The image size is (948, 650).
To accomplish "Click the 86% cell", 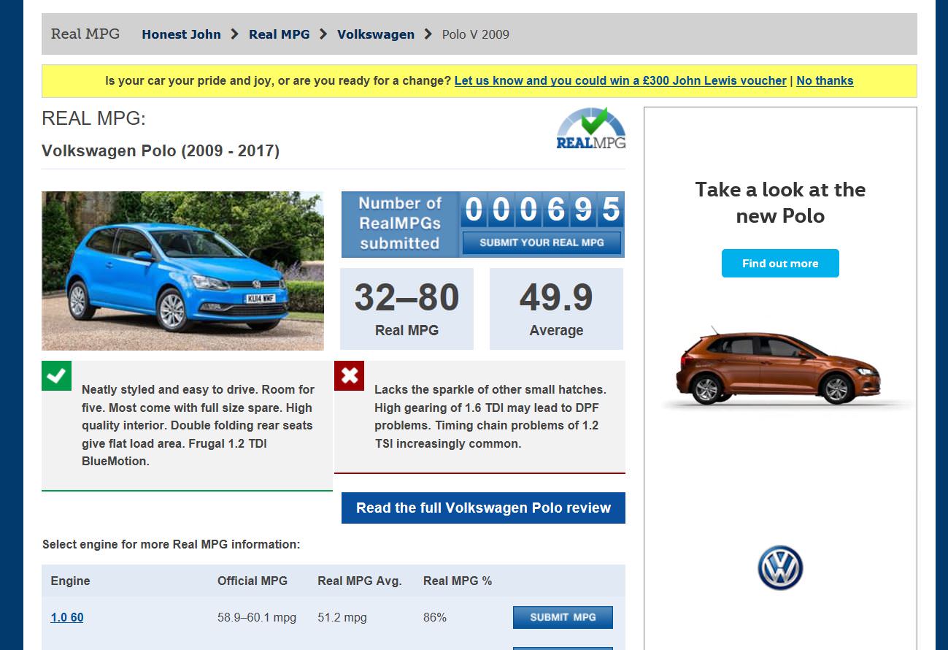I will (435, 618).
